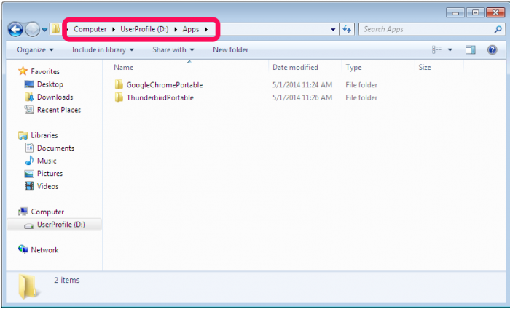Select Computer in the address breadcrumb
The image size is (510, 309).
90,29
